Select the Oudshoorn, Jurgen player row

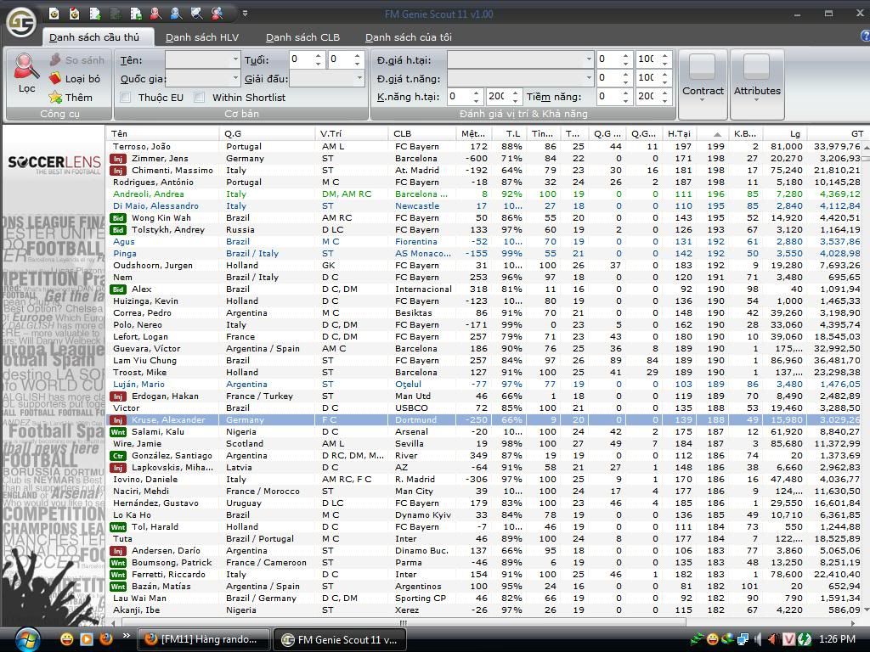pyautogui.click(x=483, y=266)
